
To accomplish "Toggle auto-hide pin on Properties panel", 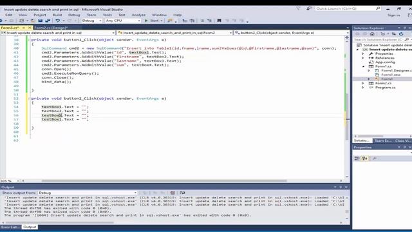I will point(405,148).
